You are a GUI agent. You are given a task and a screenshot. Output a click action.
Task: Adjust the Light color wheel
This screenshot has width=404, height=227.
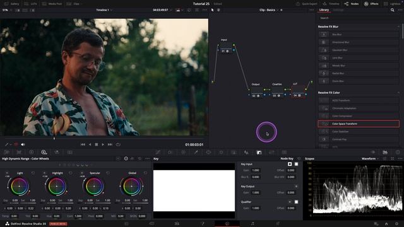click(x=20, y=186)
